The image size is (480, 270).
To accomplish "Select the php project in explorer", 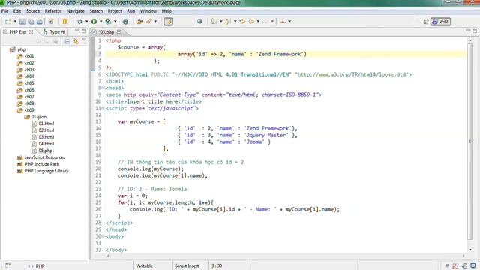I will point(18,49).
